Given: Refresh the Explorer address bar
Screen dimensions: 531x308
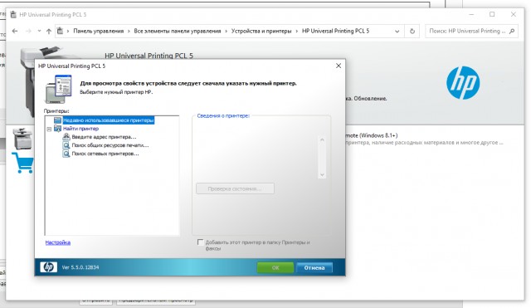Looking at the screenshot, I should pyautogui.click(x=412, y=32).
